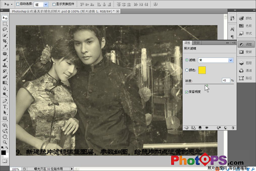Viewport: 256px width, 171px height.
Task: Open the 组 auto-select dropdown
Action: click(41, 4)
